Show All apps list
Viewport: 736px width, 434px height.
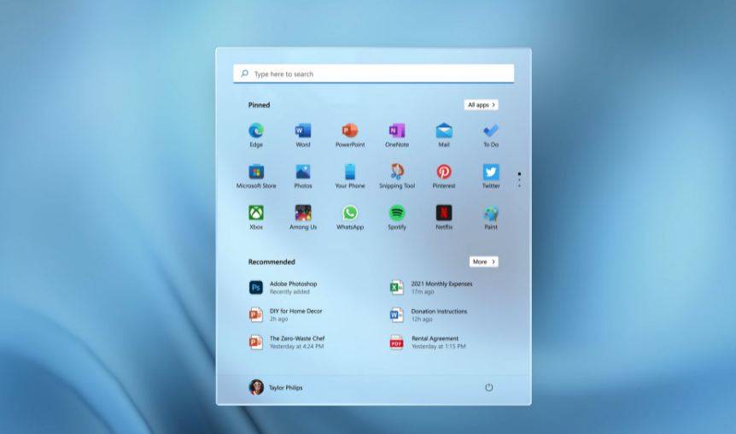tap(481, 105)
